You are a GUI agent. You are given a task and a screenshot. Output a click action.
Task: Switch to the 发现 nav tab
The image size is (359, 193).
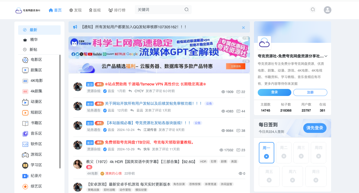(75, 10)
